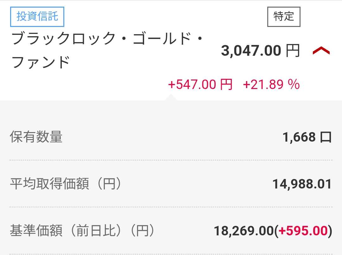
Task: Select the 平均取得価額(円) row label
Action: 66,184
